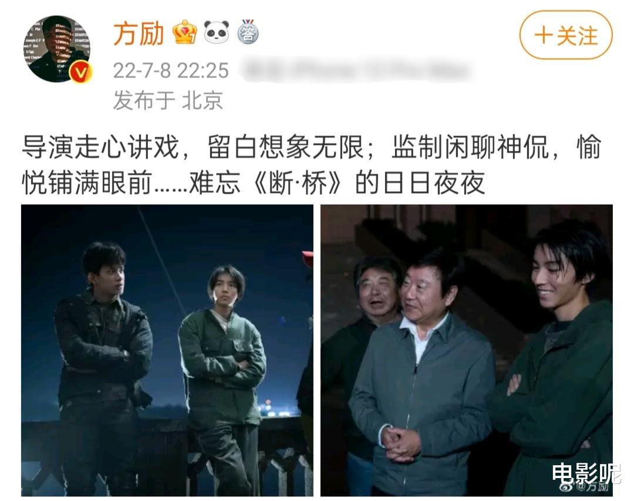Tap the crown membership icon
Screen dimensions: 634x501
(185, 32)
